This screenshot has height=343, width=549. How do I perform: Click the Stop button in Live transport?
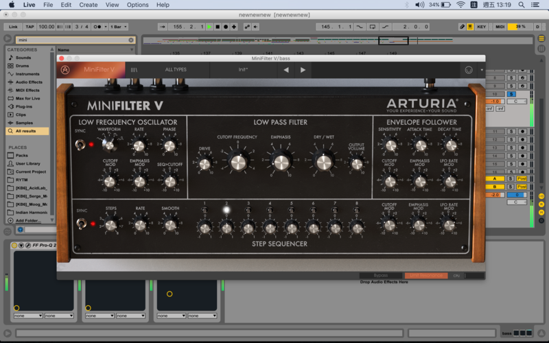pos(218,27)
